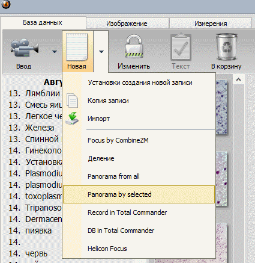
Task: Select record 14. Tripanoso
Action: pos(35,208)
